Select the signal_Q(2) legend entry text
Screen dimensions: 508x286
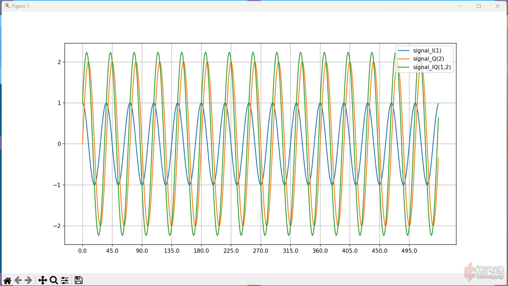428,59
